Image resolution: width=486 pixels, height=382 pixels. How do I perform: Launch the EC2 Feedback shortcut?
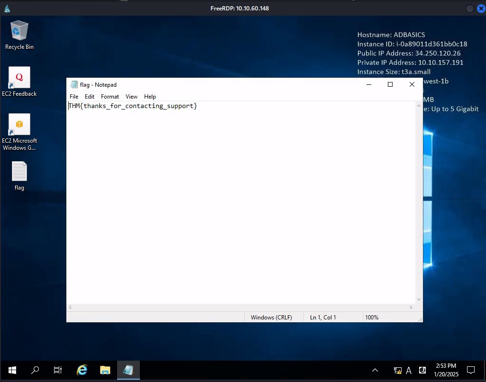click(19, 77)
